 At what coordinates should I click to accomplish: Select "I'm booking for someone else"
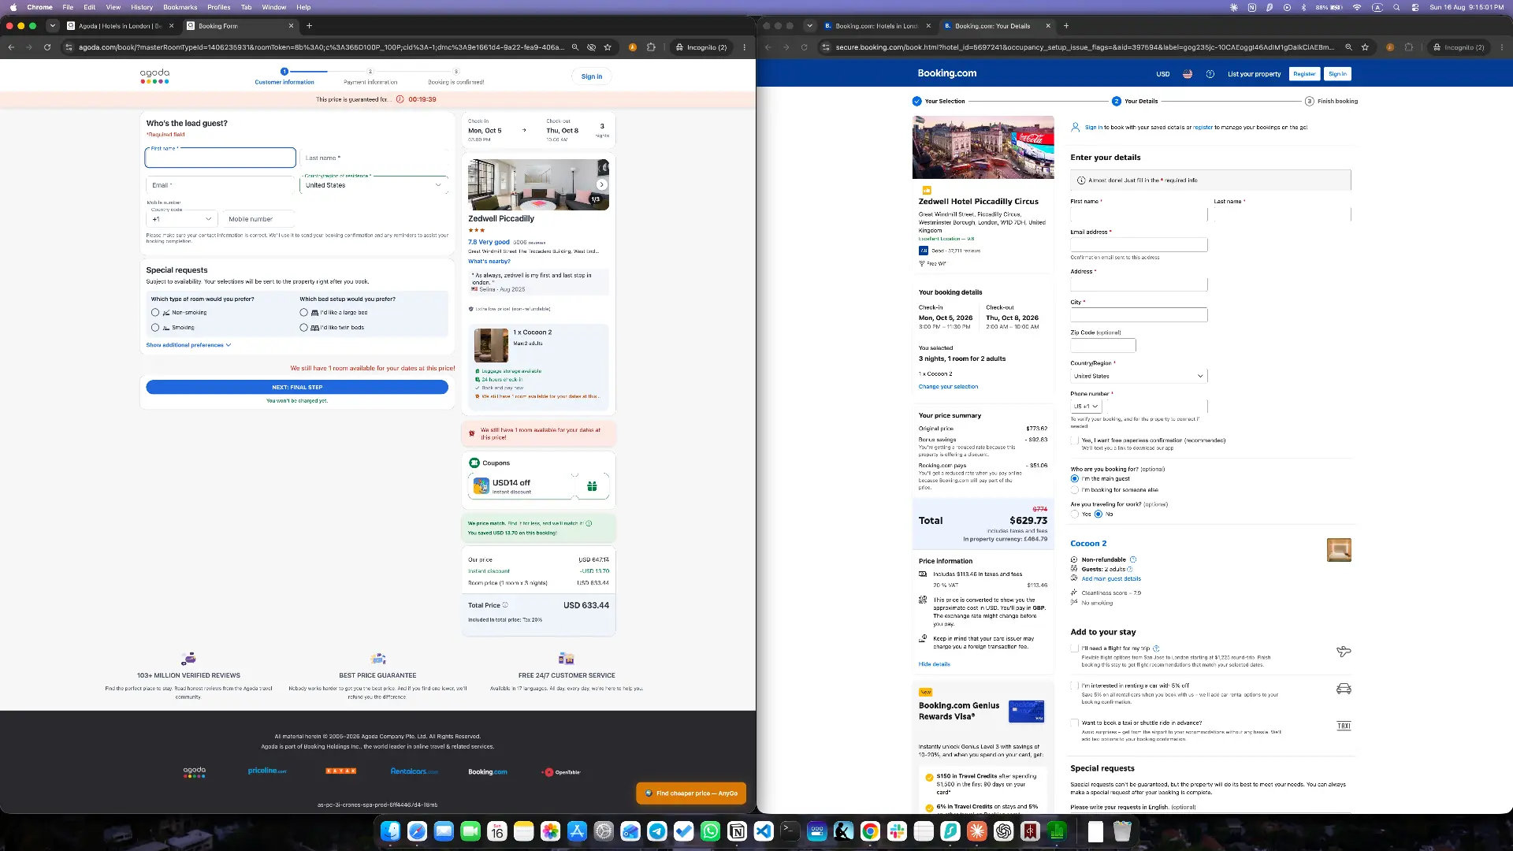(1075, 490)
